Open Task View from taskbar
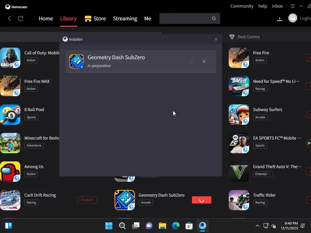The width and height of the screenshot is (311, 233). pyautogui.click(x=136, y=226)
